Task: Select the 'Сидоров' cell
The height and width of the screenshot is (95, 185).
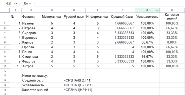Action: point(31,33)
